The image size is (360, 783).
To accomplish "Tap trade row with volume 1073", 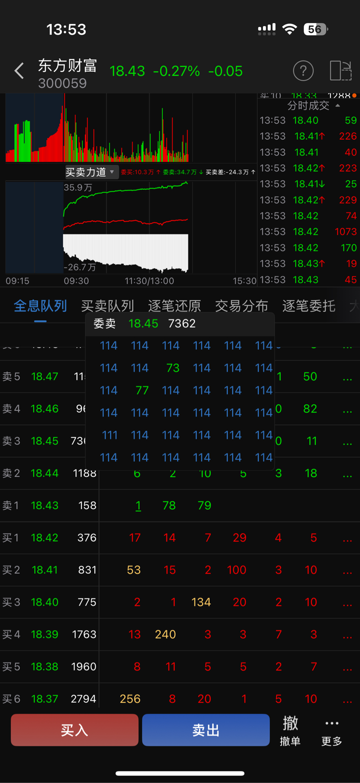I will tap(308, 232).
